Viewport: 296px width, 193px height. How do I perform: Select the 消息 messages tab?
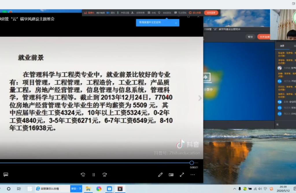[x=282, y=46]
